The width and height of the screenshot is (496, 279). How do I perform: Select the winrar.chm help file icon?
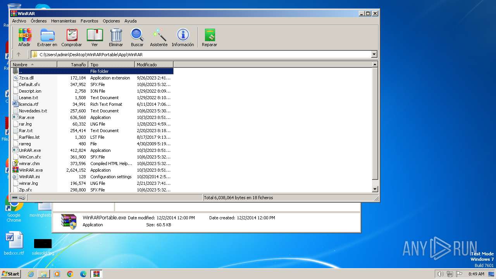click(x=15, y=164)
